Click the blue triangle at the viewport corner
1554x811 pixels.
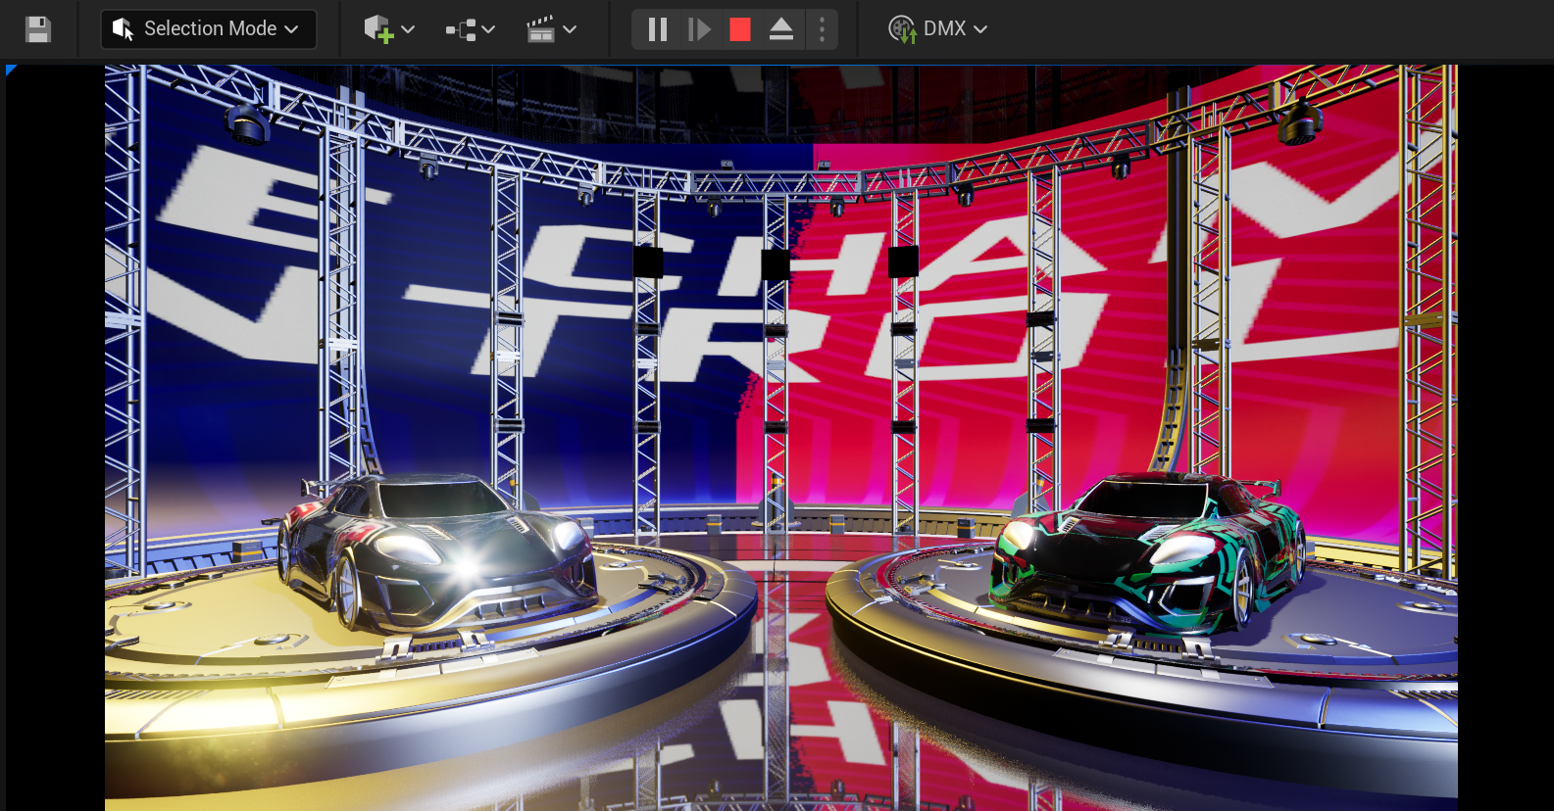click(10, 70)
